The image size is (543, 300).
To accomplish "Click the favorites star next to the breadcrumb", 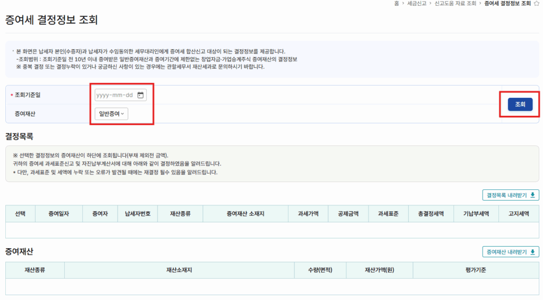I will [536, 3].
